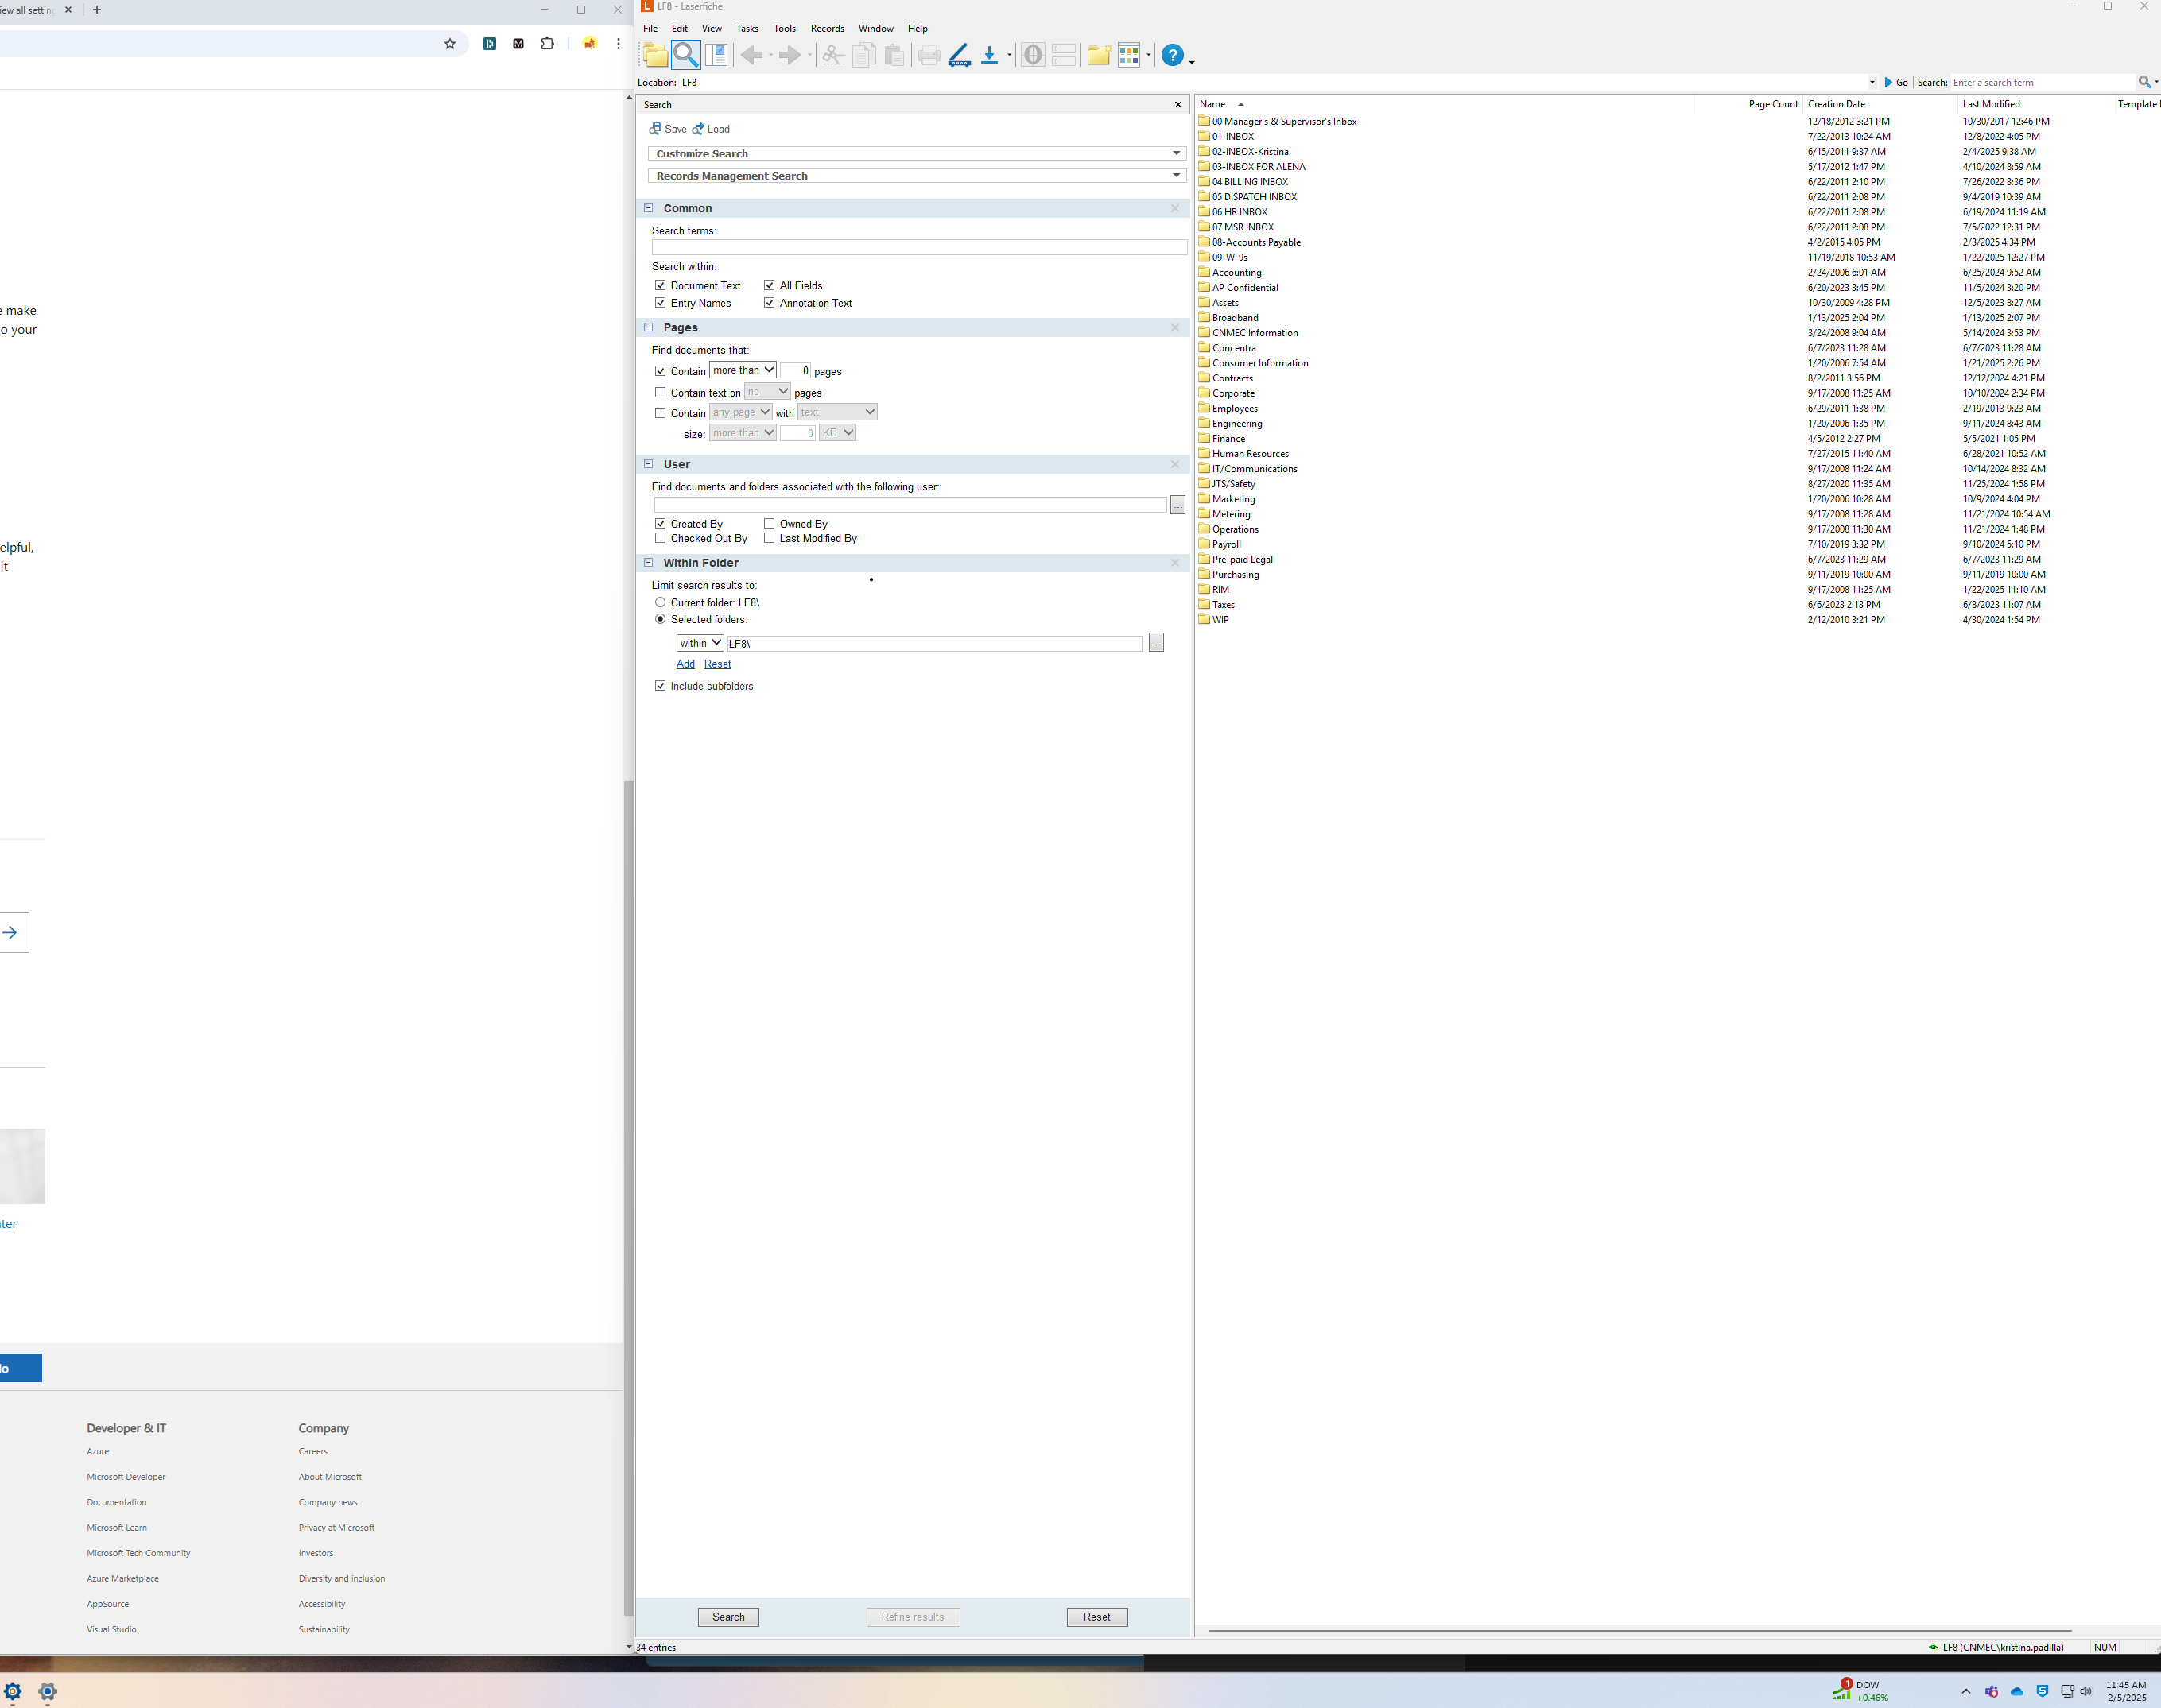Click the preview pane toolbar icon

pos(716,55)
